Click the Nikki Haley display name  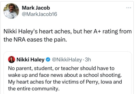[30, 60]
